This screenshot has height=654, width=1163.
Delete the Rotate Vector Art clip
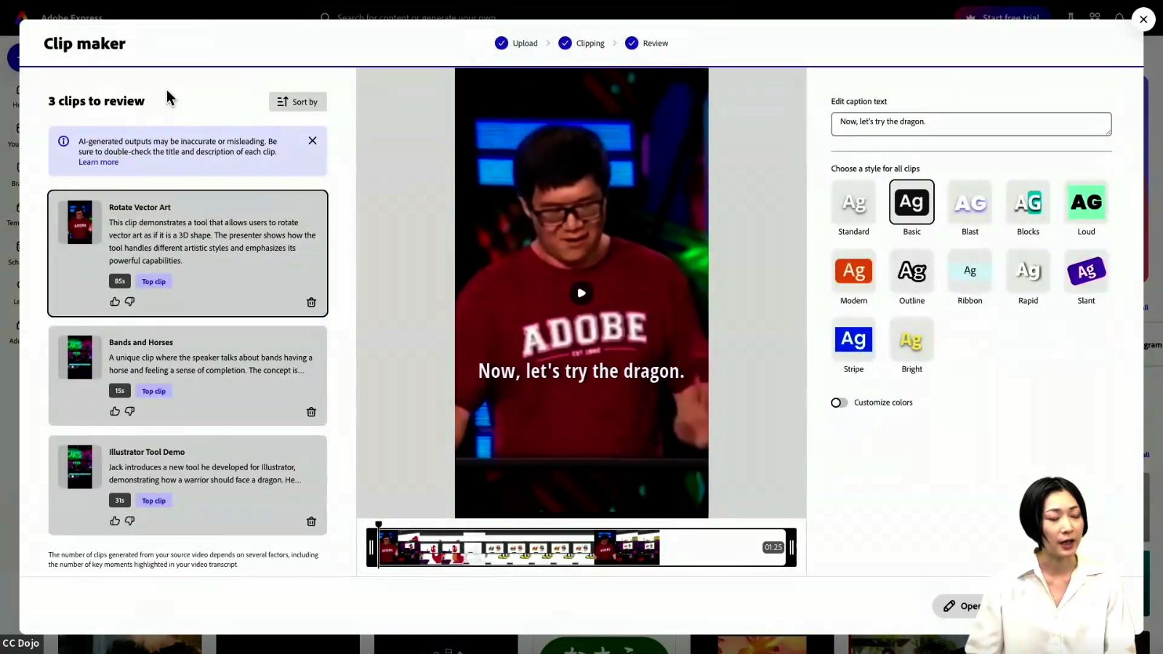coord(311,302)
